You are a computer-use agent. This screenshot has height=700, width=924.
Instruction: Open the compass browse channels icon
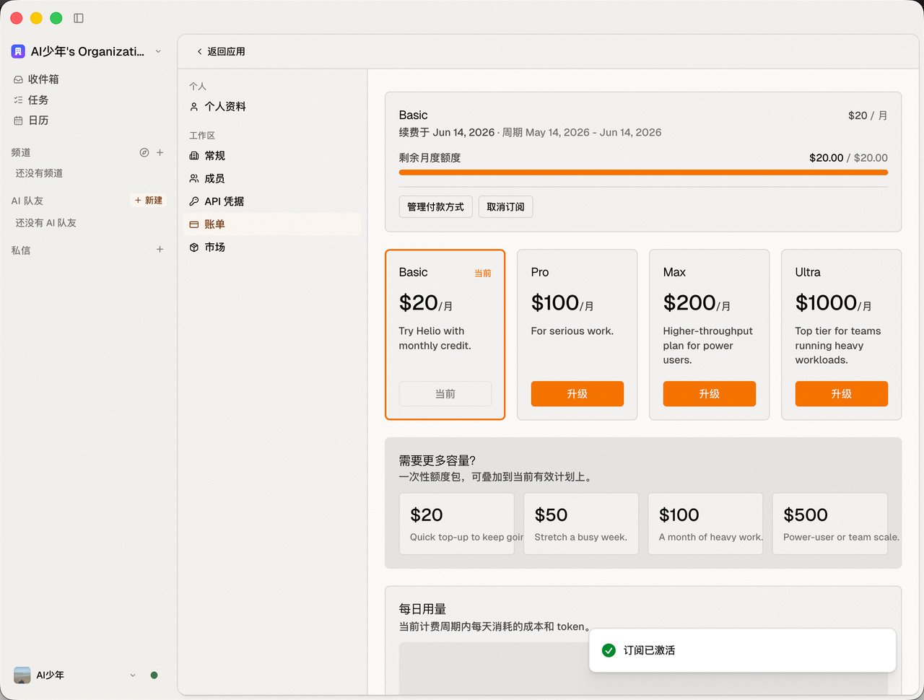click(x=144, y=152)
